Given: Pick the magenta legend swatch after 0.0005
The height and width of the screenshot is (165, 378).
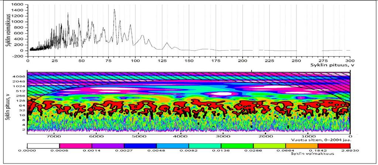Looking at the screenshot, I should [75, 146].
